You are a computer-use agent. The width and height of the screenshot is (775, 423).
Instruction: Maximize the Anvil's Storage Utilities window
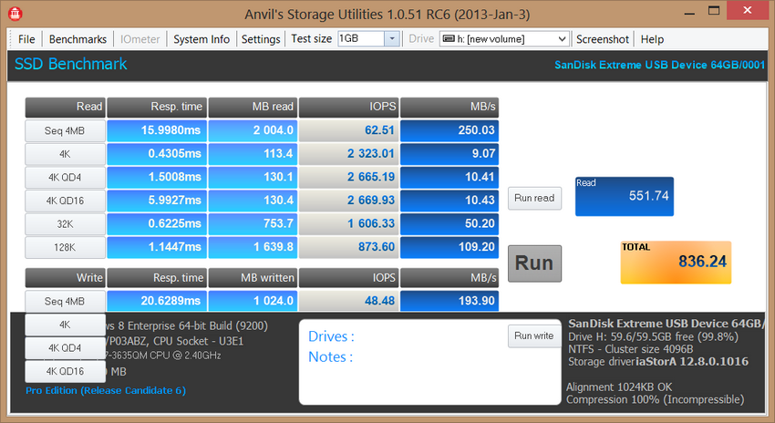coord(714,11)
